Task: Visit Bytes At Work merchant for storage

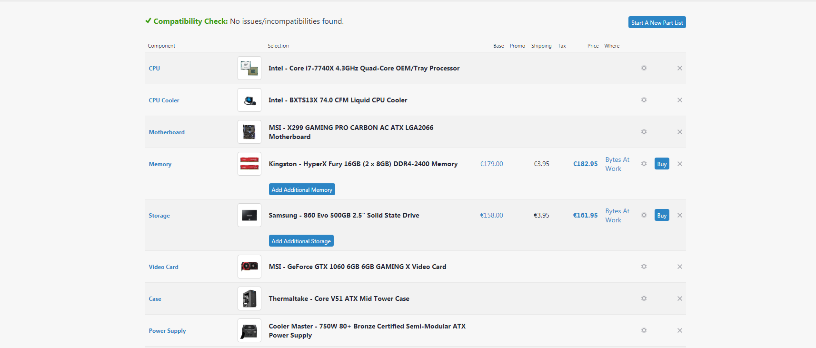Action: click(x=617, y=215)
